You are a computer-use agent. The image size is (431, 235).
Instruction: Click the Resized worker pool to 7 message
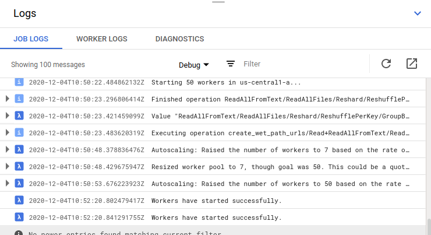coord(280,167)
